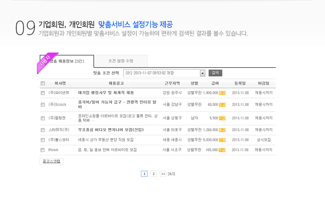Go to page 2 of results
This screenshot has height=203, width=325.
pos(154,174)
